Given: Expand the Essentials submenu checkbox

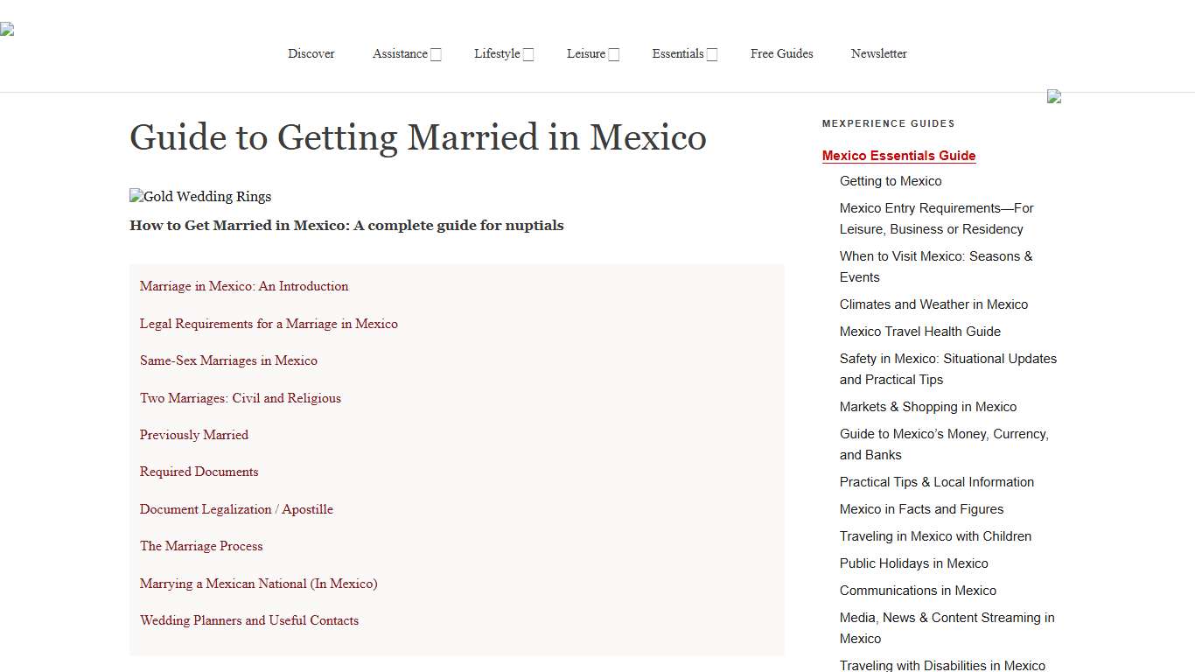Looking at the screenshot, I should pos(712,53).
